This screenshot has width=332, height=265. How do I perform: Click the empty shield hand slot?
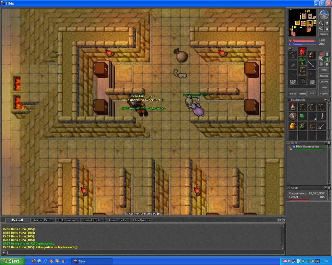click(x=293, y=65)
